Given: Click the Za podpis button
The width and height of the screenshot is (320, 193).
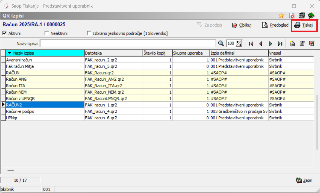Looking at the screenshot, I should 209,25.
